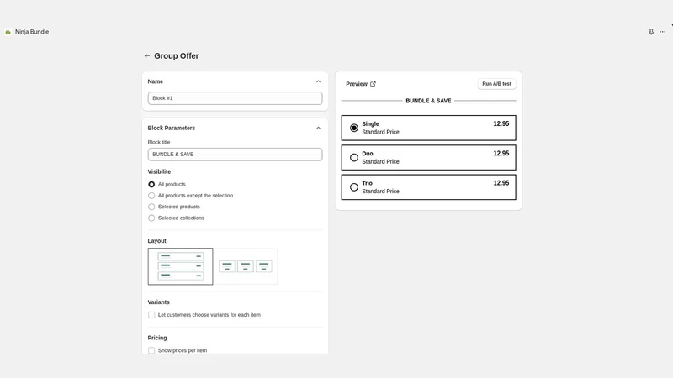Viewport: 673px width, 378px height.
Task: Click the Variants heading
Action: point(158,302)
